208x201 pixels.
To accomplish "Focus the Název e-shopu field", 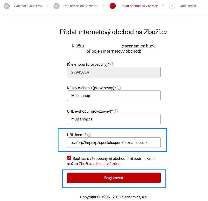I will click(x=114, y=96).
